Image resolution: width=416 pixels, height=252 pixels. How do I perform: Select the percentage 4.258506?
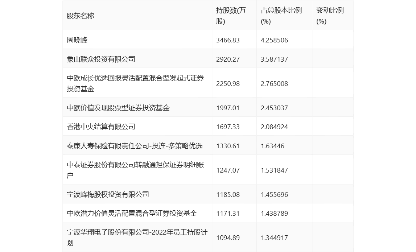pos(274,40)
